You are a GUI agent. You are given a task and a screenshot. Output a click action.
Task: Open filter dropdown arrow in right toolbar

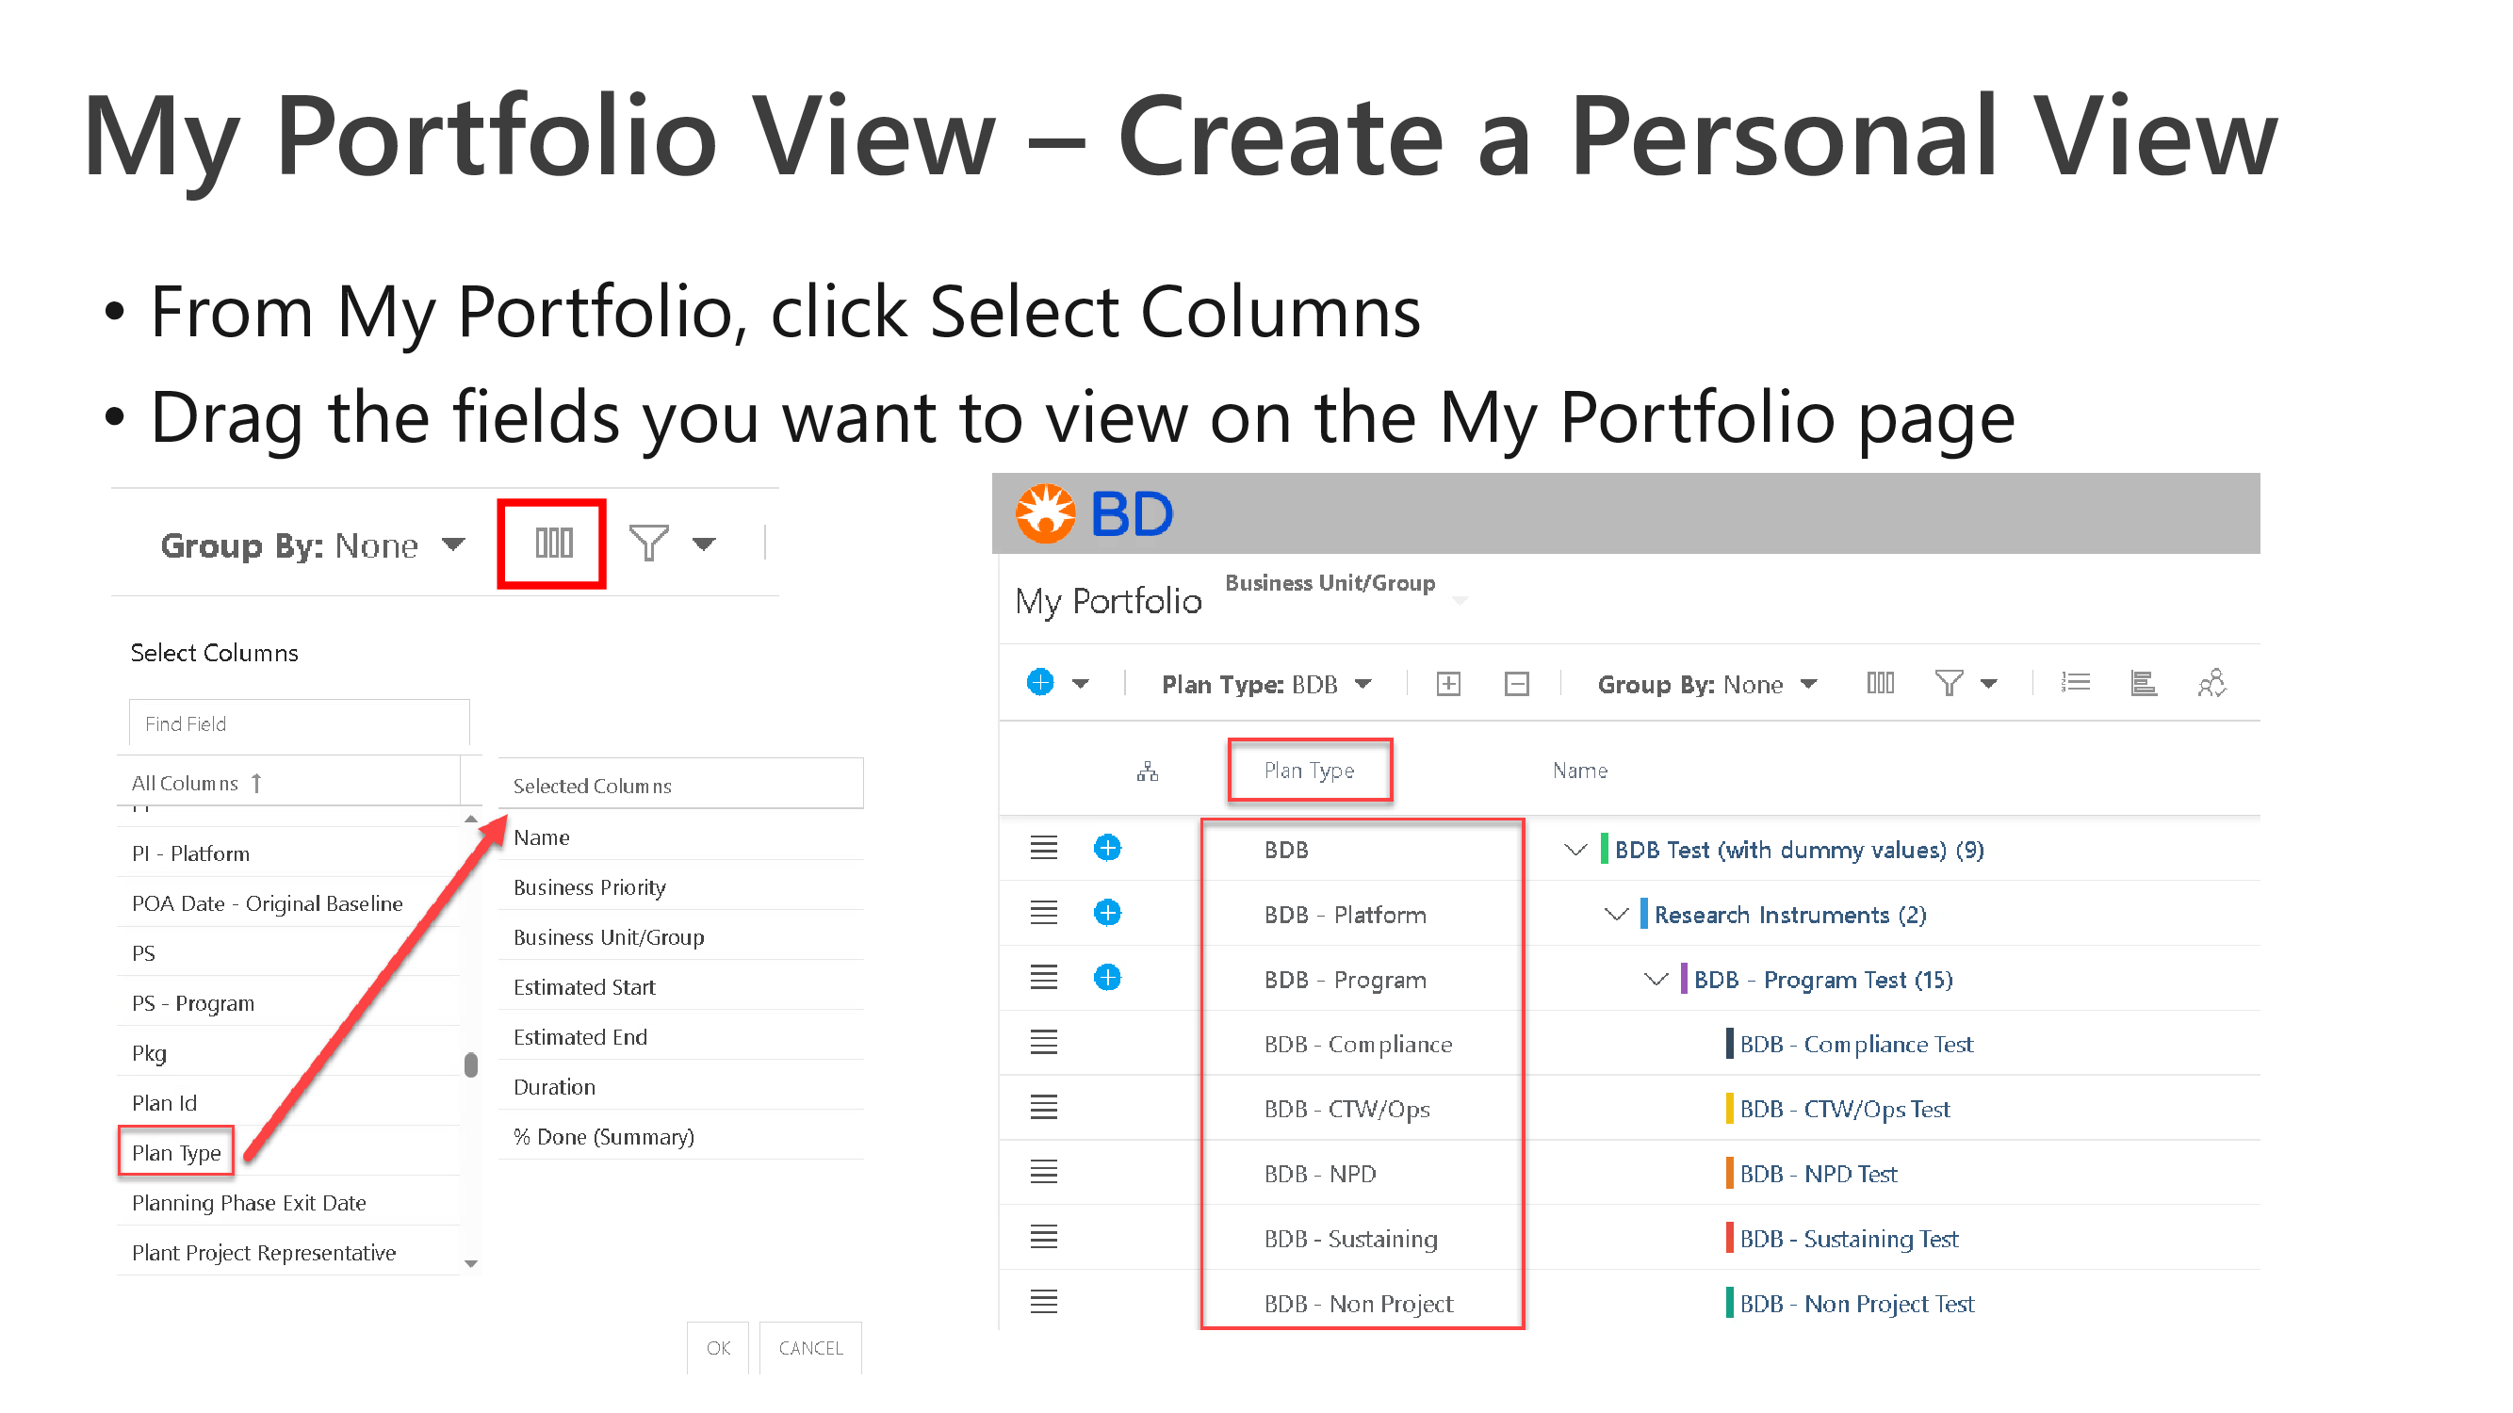[1988, 684]
